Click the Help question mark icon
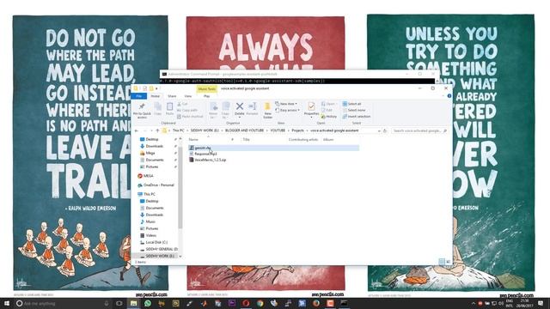550x309 pixels. (449, 95)
